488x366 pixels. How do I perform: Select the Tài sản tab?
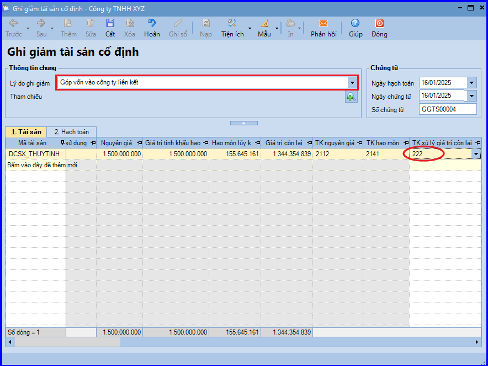[26, 132]
